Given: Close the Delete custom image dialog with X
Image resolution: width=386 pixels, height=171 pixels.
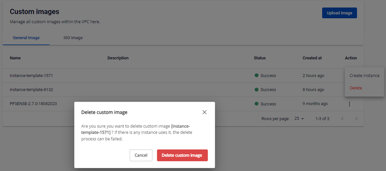Looking at the screenshot, I should [204, 112].
